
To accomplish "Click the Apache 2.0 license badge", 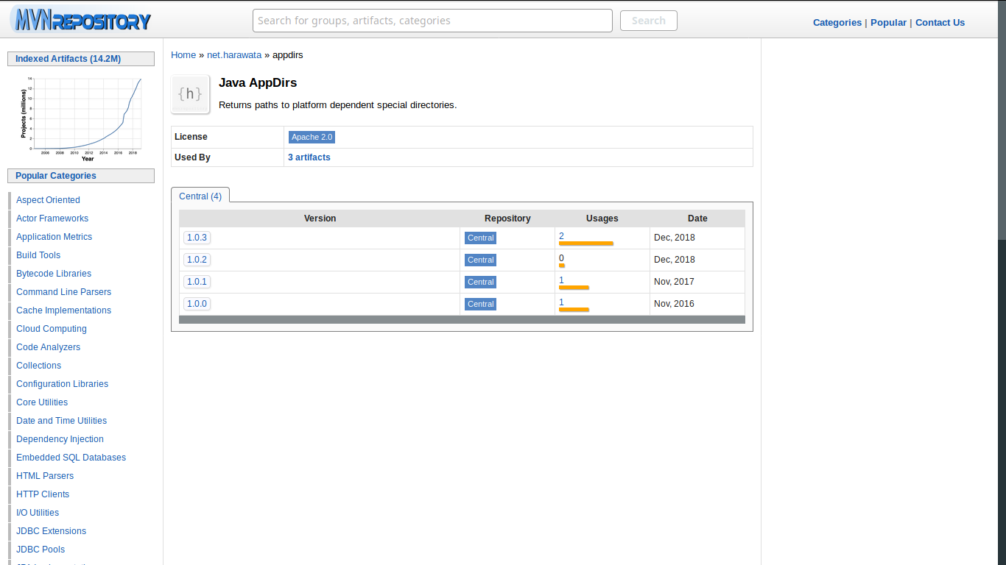I will [x=312, y=137].
